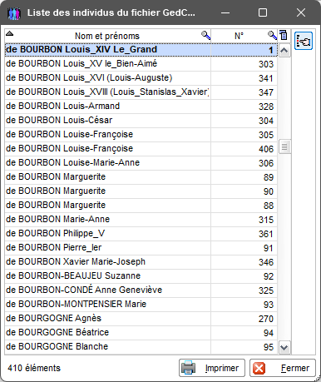Select Marguerite row numbered 90

tap(141, 191)
